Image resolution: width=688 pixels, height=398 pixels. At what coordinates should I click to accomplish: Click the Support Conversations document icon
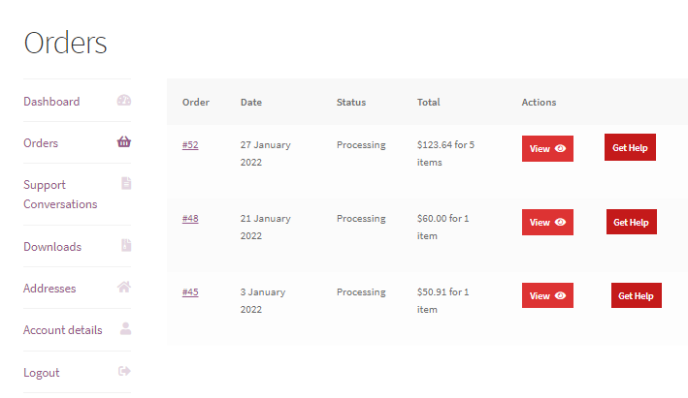pos(125,184)
